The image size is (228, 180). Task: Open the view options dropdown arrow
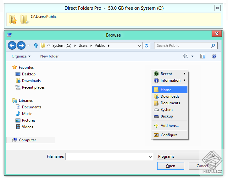pos(192,56)
